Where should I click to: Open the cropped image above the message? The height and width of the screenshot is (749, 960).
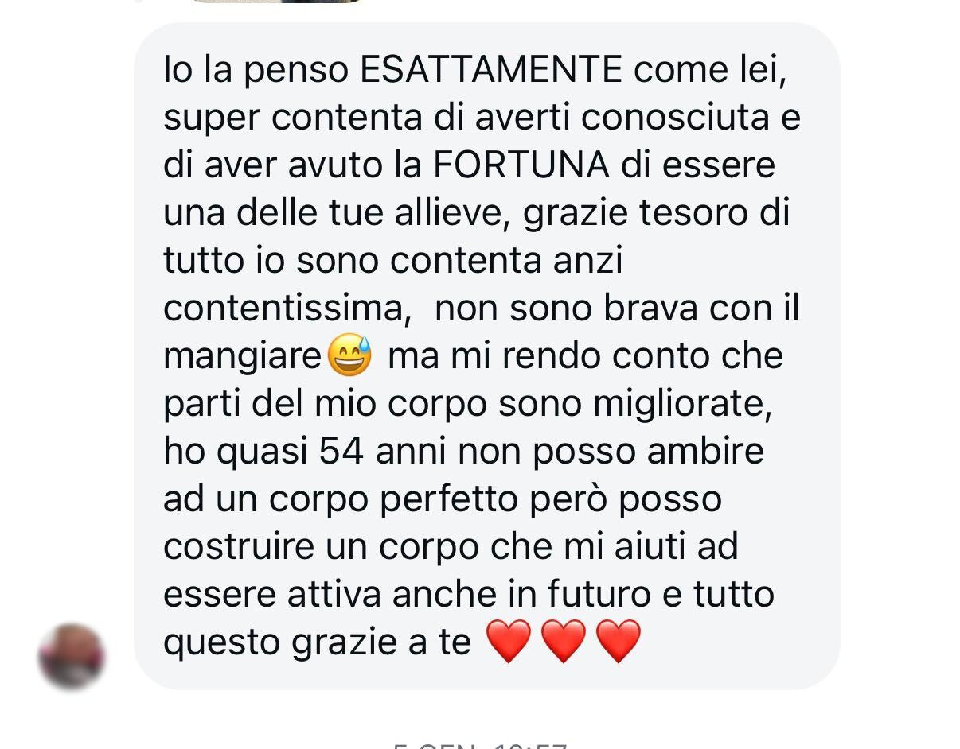point(275,2)
